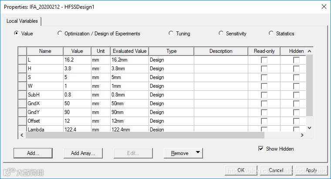Select the Statistics radio button
Viewport: 331px width, 179px height.
[272, 34]
